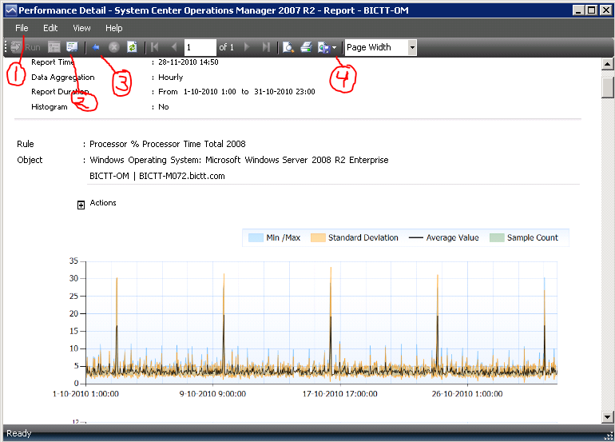Viewport: 615px width, 442px height.
Task: Click the Windows Operating System object line
Action: pyautogui.click(x=239, y=160)
